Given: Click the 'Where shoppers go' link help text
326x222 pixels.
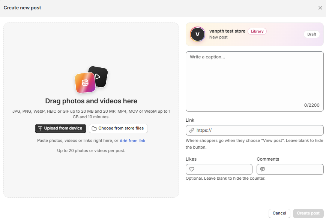Looking at the screenshot, I should coord(254,144).
